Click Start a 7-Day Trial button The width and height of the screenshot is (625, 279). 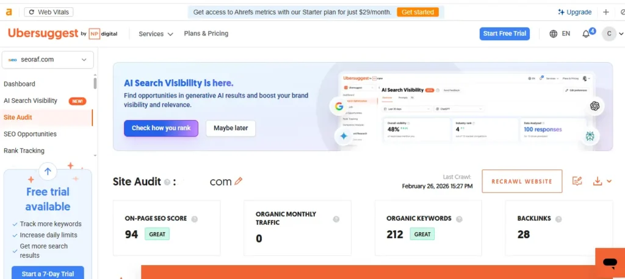tap(48, 274)
